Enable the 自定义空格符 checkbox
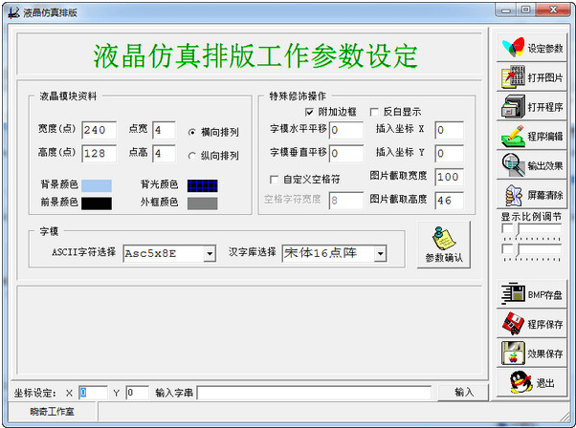 pyautogui.click(x=275, y=179)
